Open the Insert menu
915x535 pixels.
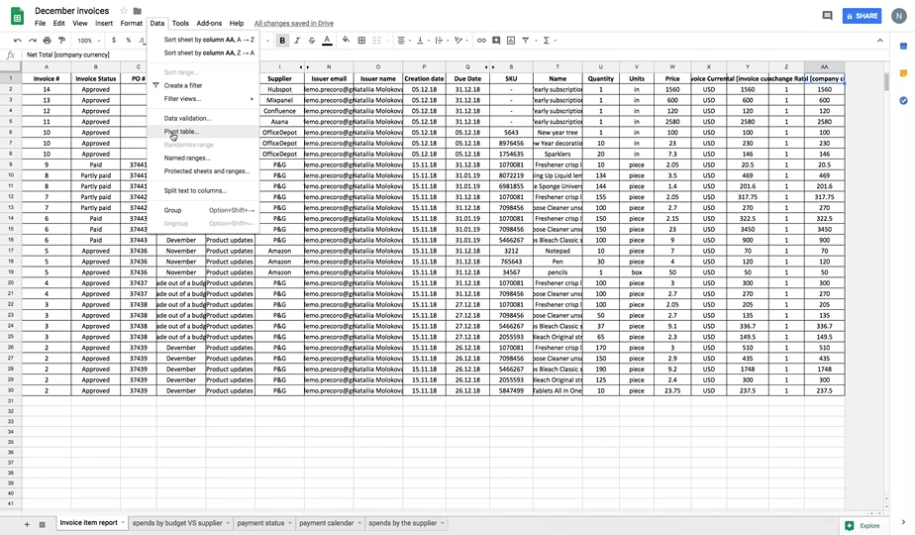point(104,24)
